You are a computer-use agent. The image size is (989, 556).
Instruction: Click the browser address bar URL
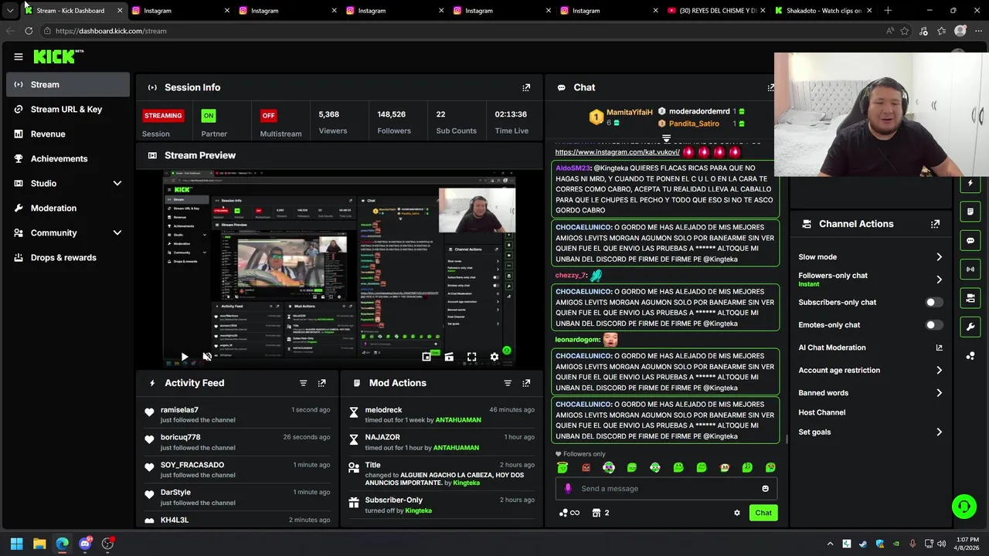point(110,31)
